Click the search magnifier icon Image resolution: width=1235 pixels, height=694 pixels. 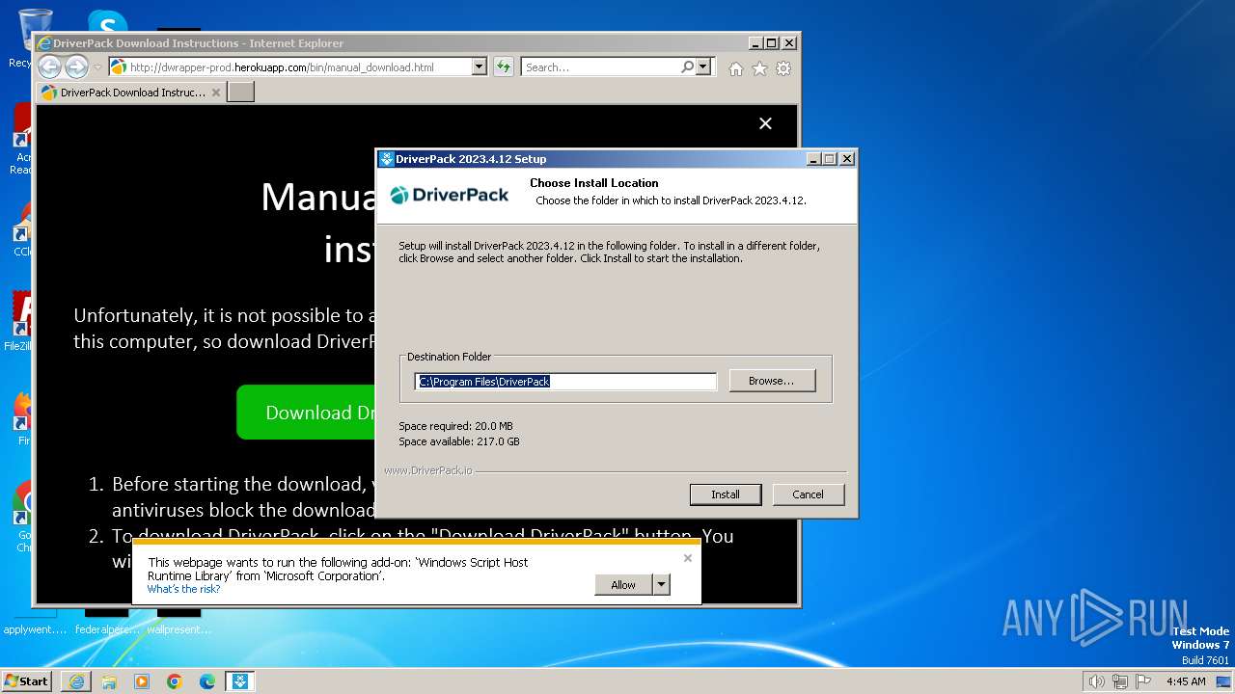point(687,67)
